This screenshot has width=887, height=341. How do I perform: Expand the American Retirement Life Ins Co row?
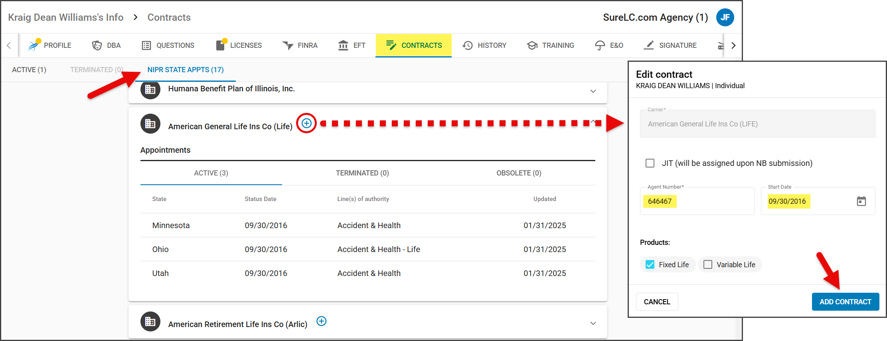[x=593, y=323]
